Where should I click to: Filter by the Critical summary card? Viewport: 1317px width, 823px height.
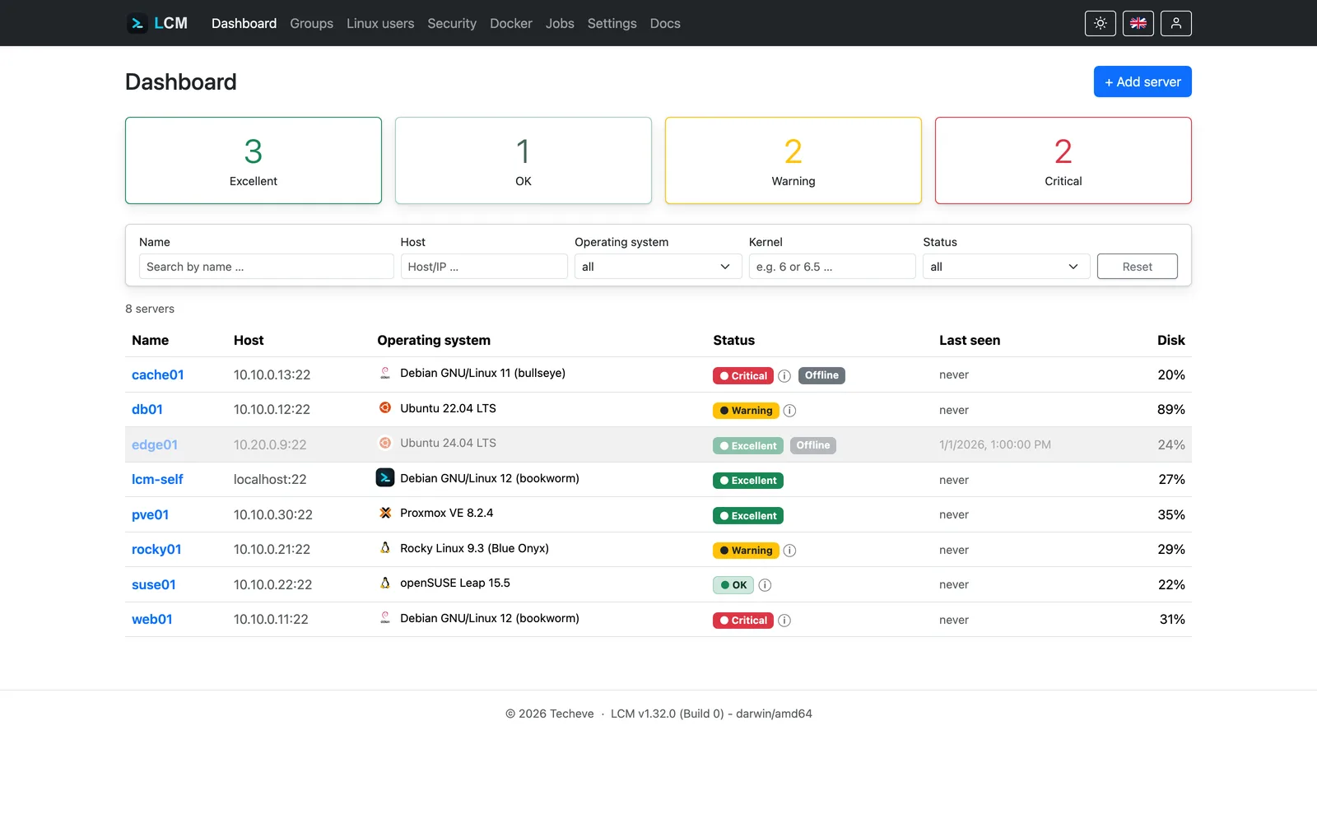(x=1063, y=160)
